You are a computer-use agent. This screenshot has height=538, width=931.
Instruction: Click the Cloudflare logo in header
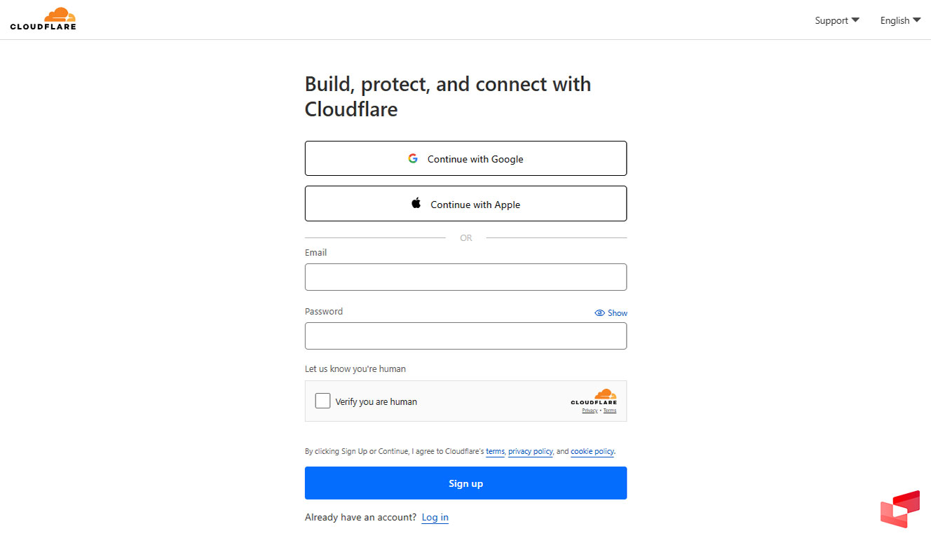[43, 19]
